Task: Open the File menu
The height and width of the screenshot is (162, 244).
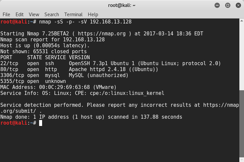Action: pos(6,15)
